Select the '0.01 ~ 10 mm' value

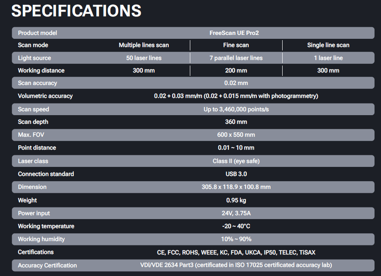(x=236, y=148)
